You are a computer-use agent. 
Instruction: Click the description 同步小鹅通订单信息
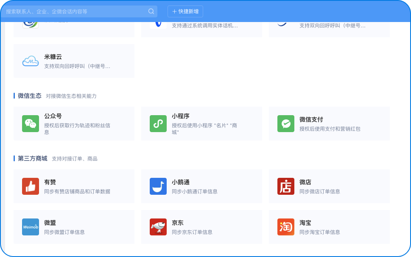(195, 191)
